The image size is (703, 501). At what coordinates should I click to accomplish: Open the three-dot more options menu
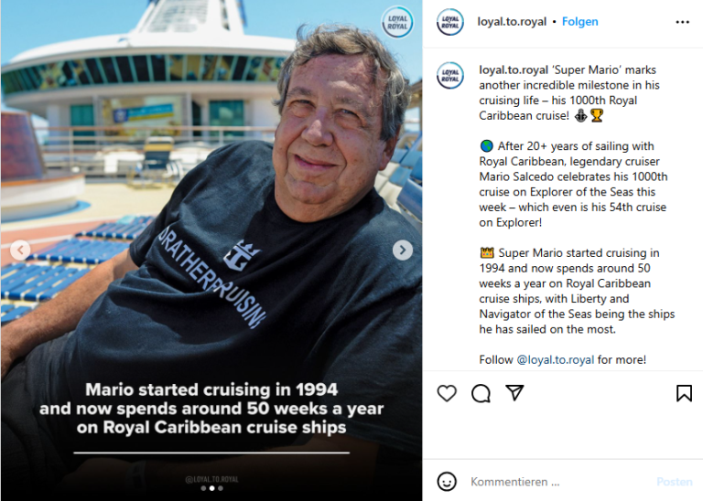[682, 22]
